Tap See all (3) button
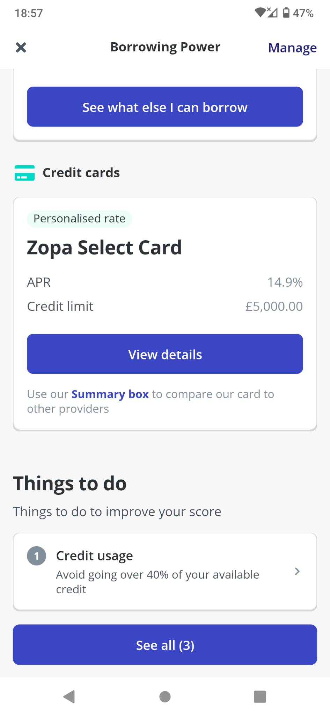The image size is (330, 716). point(165,645)
